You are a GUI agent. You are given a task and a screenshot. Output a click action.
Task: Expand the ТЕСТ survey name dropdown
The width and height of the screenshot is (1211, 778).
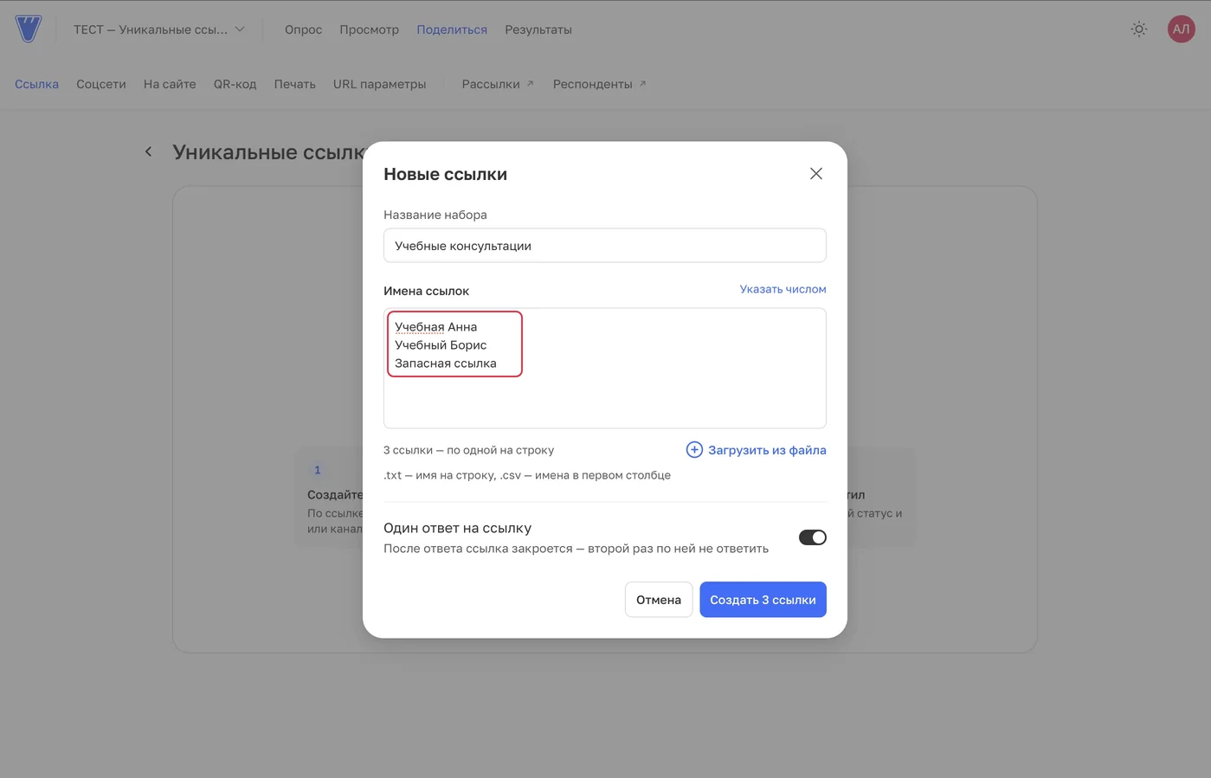tap(159, 29)
